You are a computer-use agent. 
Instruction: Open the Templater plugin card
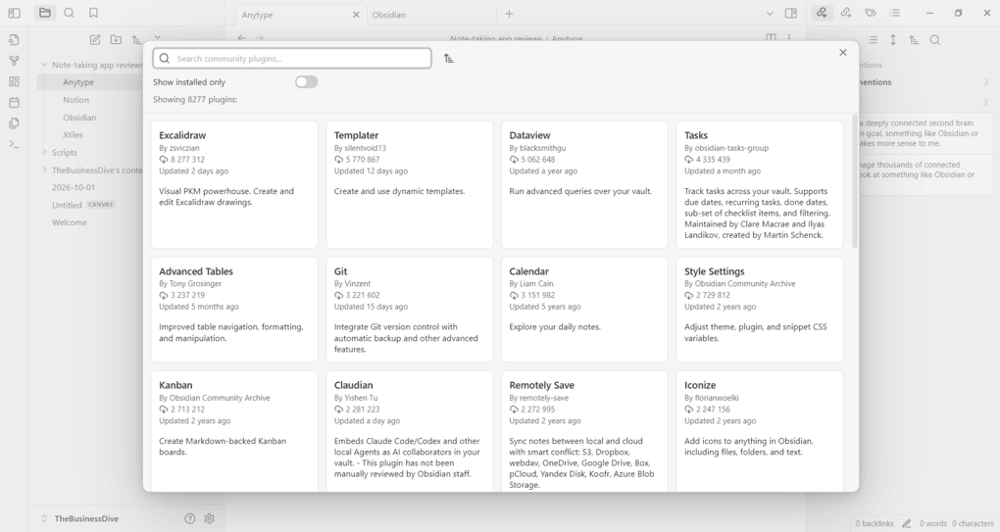pyautogui.click(x=410, y=185)
